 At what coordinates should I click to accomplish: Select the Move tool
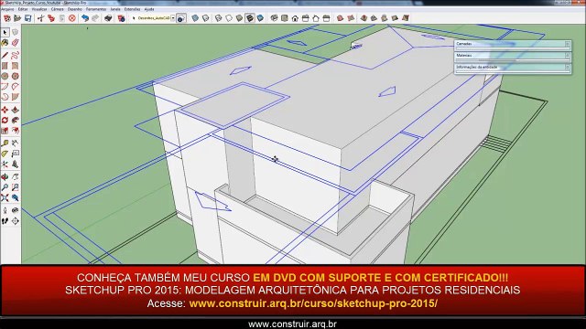(x=5, y=110)
